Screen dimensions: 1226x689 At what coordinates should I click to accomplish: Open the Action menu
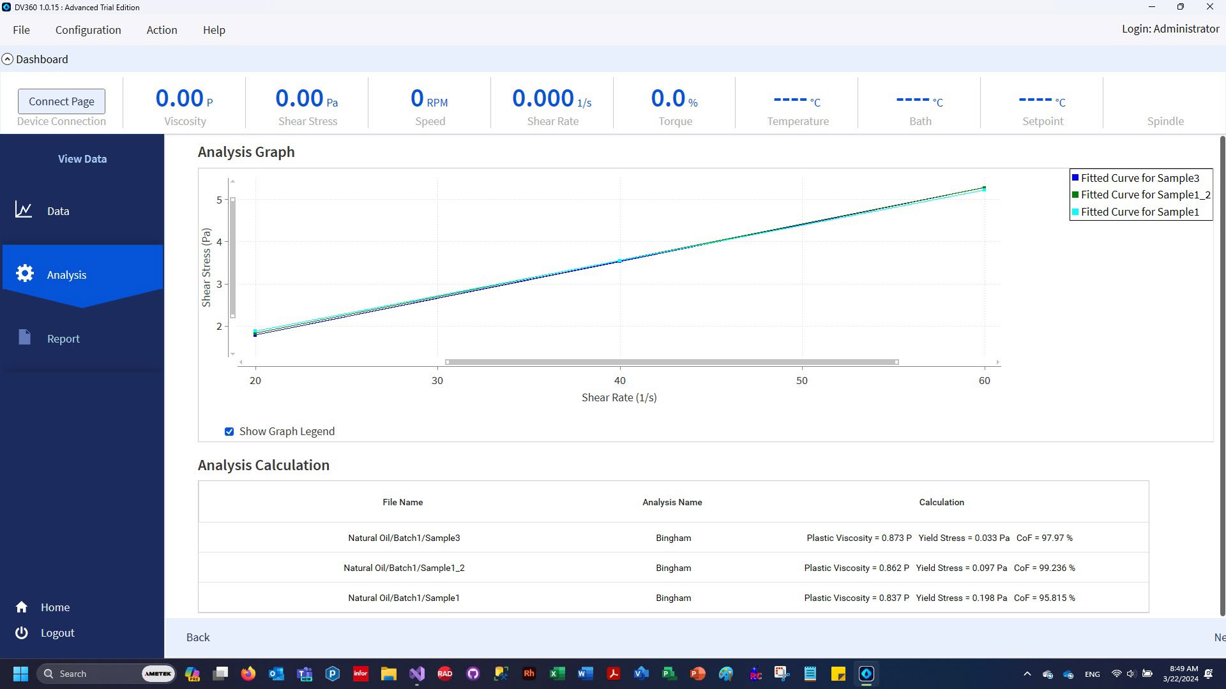point(162,30)
